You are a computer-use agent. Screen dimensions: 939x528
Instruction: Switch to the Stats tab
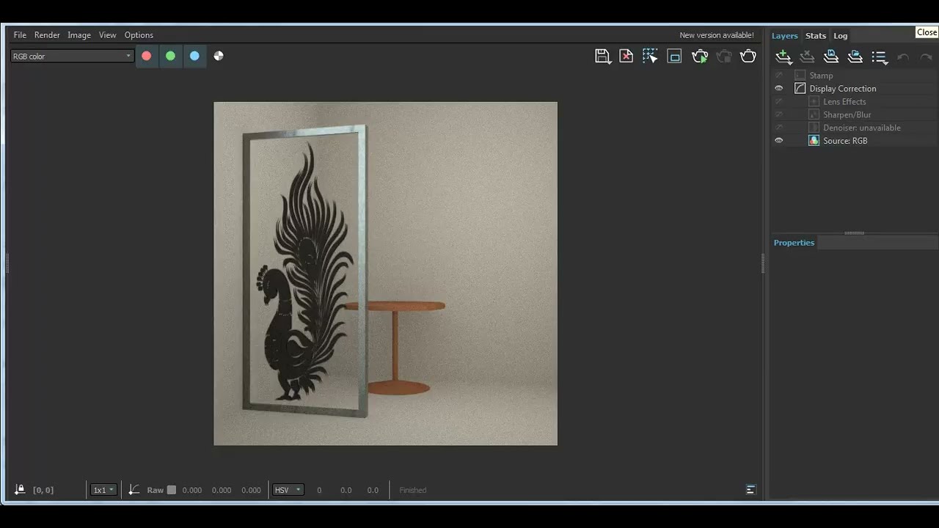pyautogui.click(x=816, y=36)
